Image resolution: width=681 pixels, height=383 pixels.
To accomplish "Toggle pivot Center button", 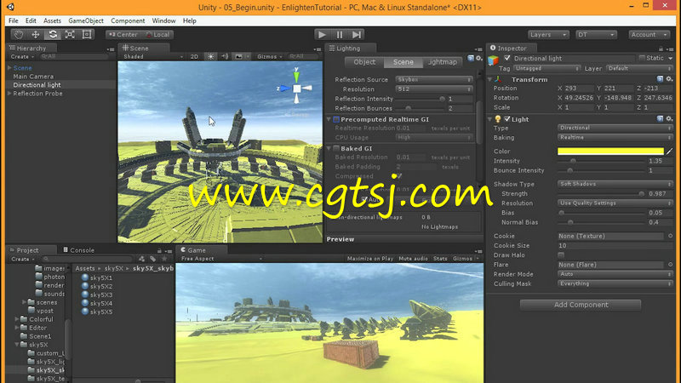I will (123, 35).
